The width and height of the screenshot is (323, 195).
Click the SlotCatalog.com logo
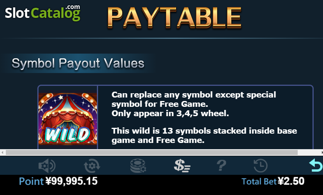(43, 13)
